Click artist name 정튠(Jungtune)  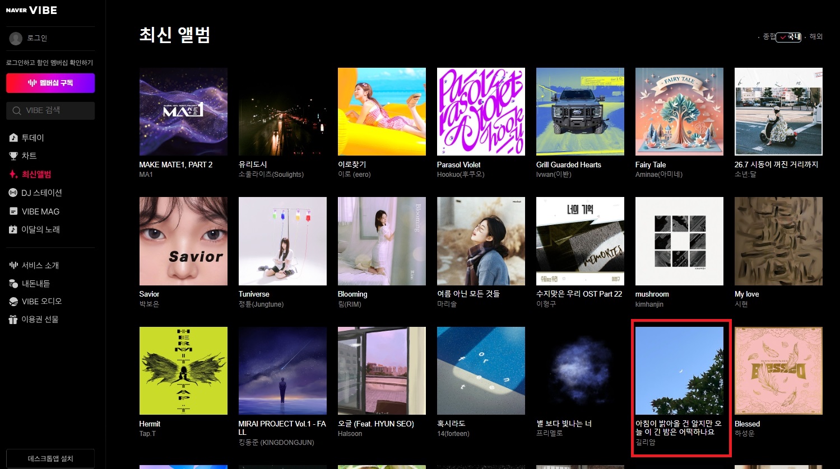point(261,304)
